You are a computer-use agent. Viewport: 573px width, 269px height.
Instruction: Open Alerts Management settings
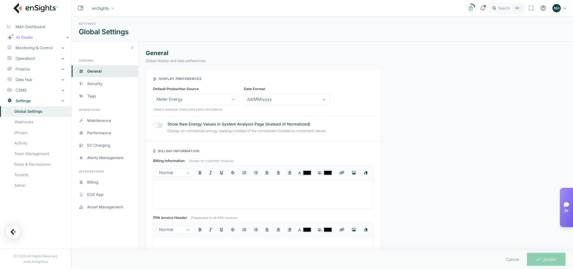coord(105,158)
